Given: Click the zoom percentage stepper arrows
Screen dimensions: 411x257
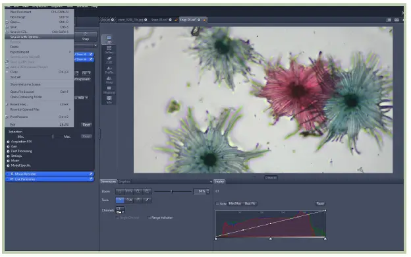Looking at the screenshot, I should click(x=208, y=192).
